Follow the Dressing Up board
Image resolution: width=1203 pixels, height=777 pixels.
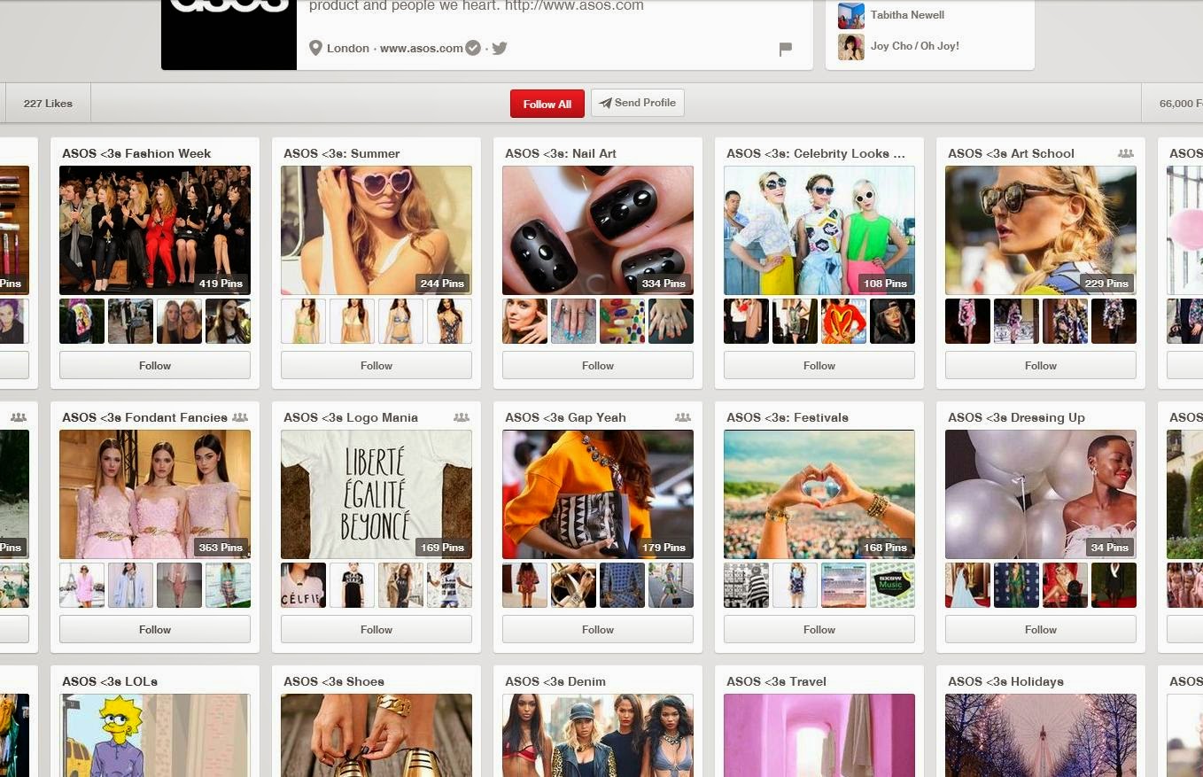point(1041,629)
